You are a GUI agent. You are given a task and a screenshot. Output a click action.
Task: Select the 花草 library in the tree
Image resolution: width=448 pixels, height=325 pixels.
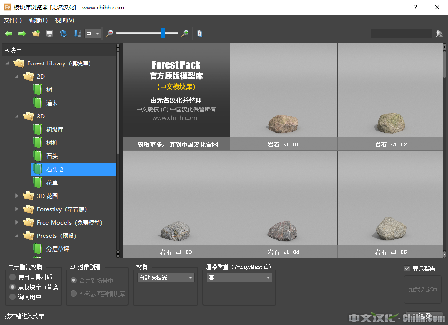coord(52,182)
